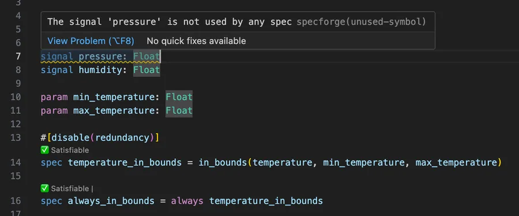
Task: Click the 'always' keyword on line 16
Action: pyautogui.click(x=187, y=201)
